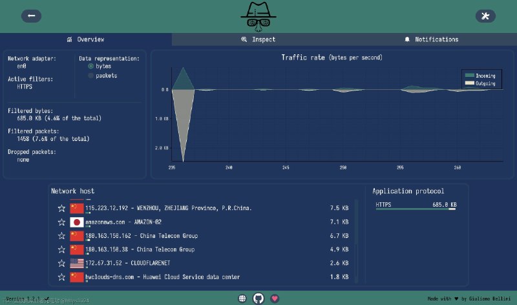The height and width of the screenshot is (305, 517).
Task: Click China flag beside 115.223.12.192
Action: 77,208
